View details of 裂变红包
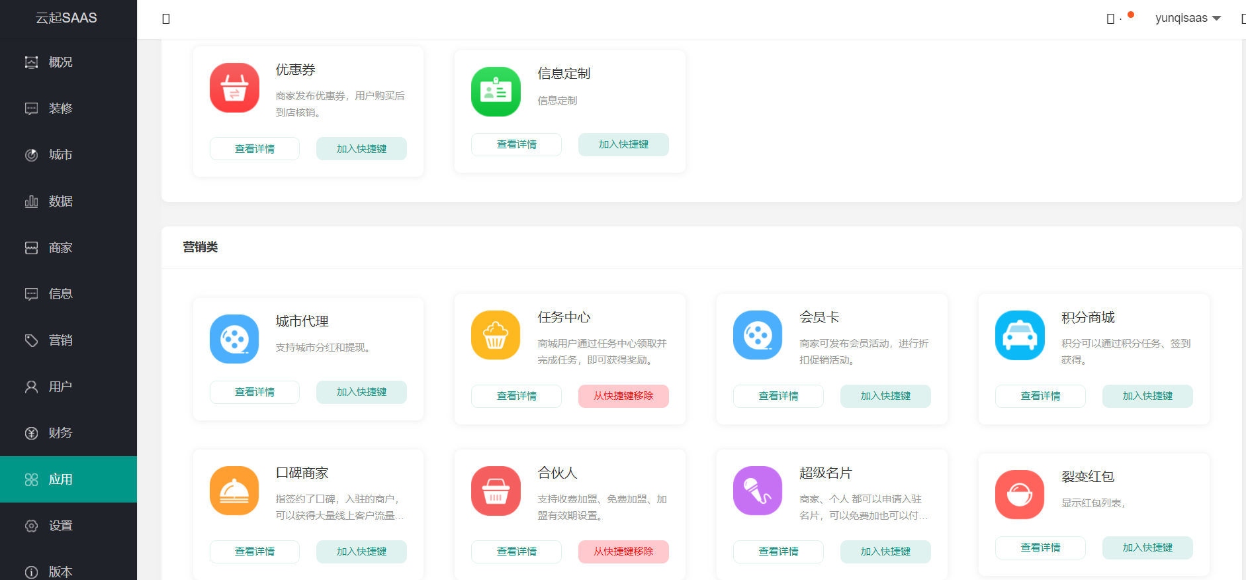Image resolution: width=1246 pixels, height=580 pixels. pyautogui.click(x=1040, y=548)
